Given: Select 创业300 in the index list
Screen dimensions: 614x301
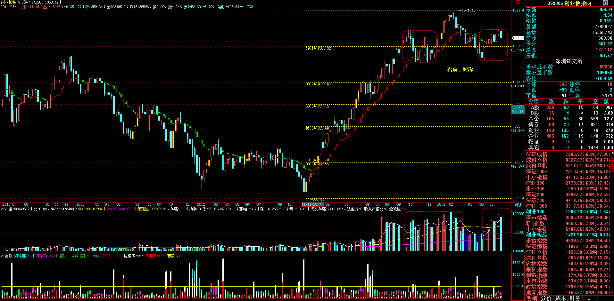Looking at the screenshot, I should click(535, 212).
